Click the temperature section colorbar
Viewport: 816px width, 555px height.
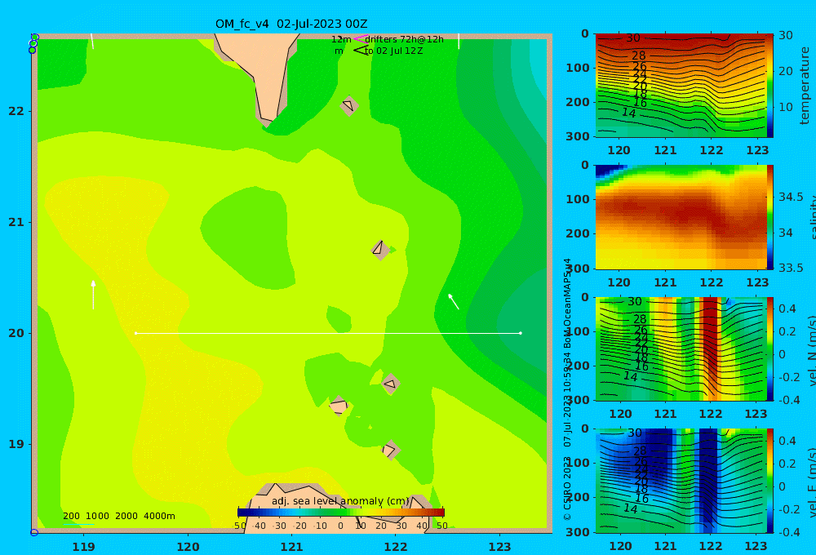pos(770,86)
